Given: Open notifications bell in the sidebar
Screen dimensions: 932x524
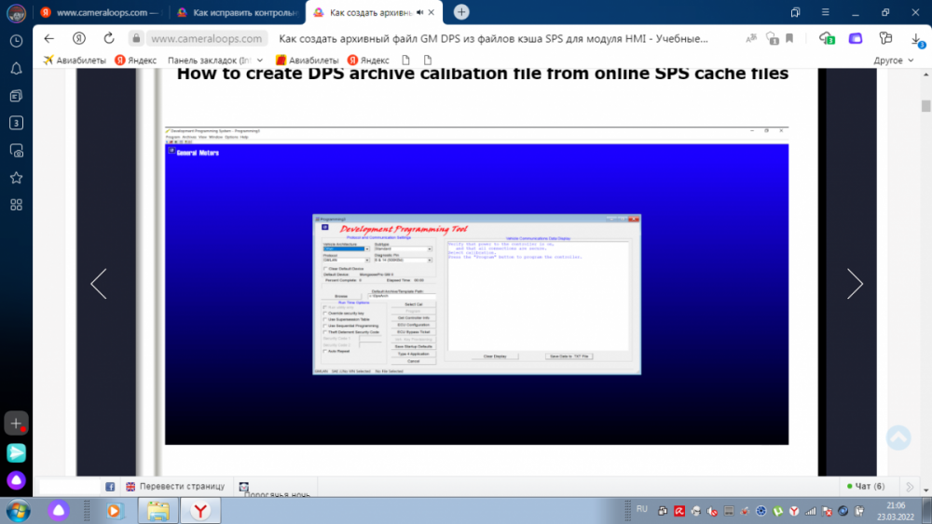Looking at the screenshot, I should pos(16,68).
